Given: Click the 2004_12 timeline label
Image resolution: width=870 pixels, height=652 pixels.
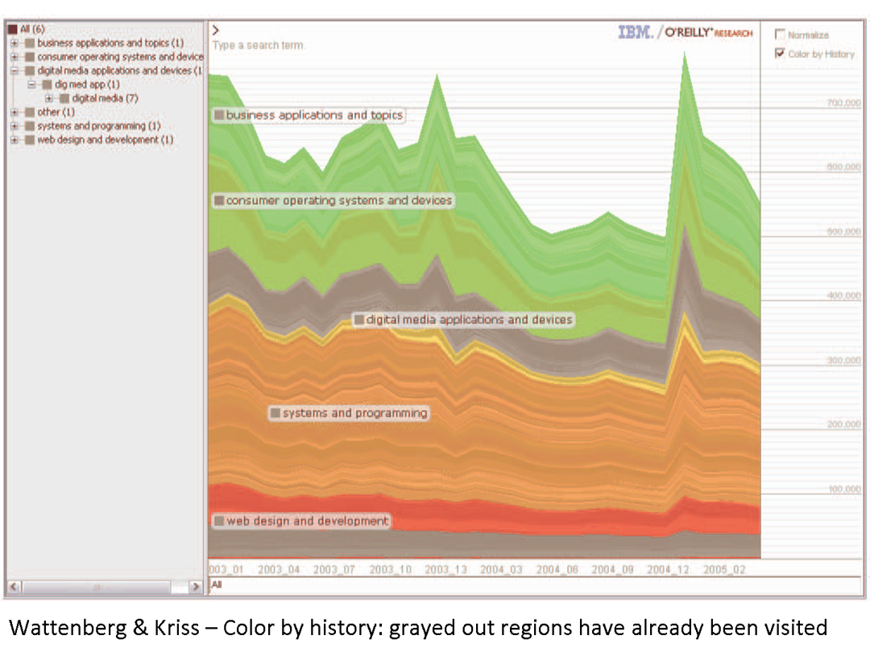Looking at the screenshot, I should pos(668,569).
